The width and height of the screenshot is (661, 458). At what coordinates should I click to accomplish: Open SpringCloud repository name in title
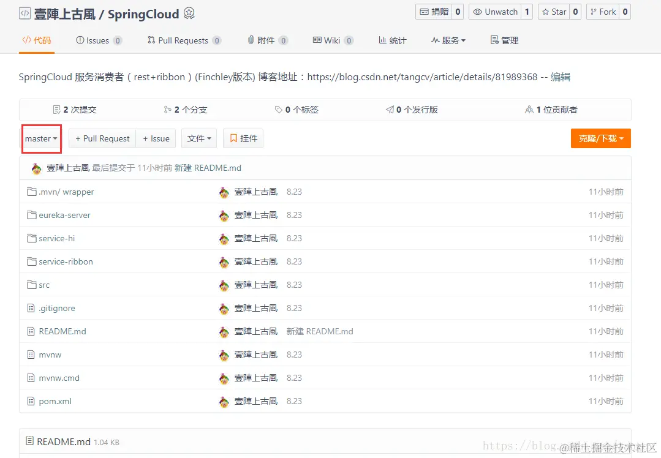tap(143, 14)
